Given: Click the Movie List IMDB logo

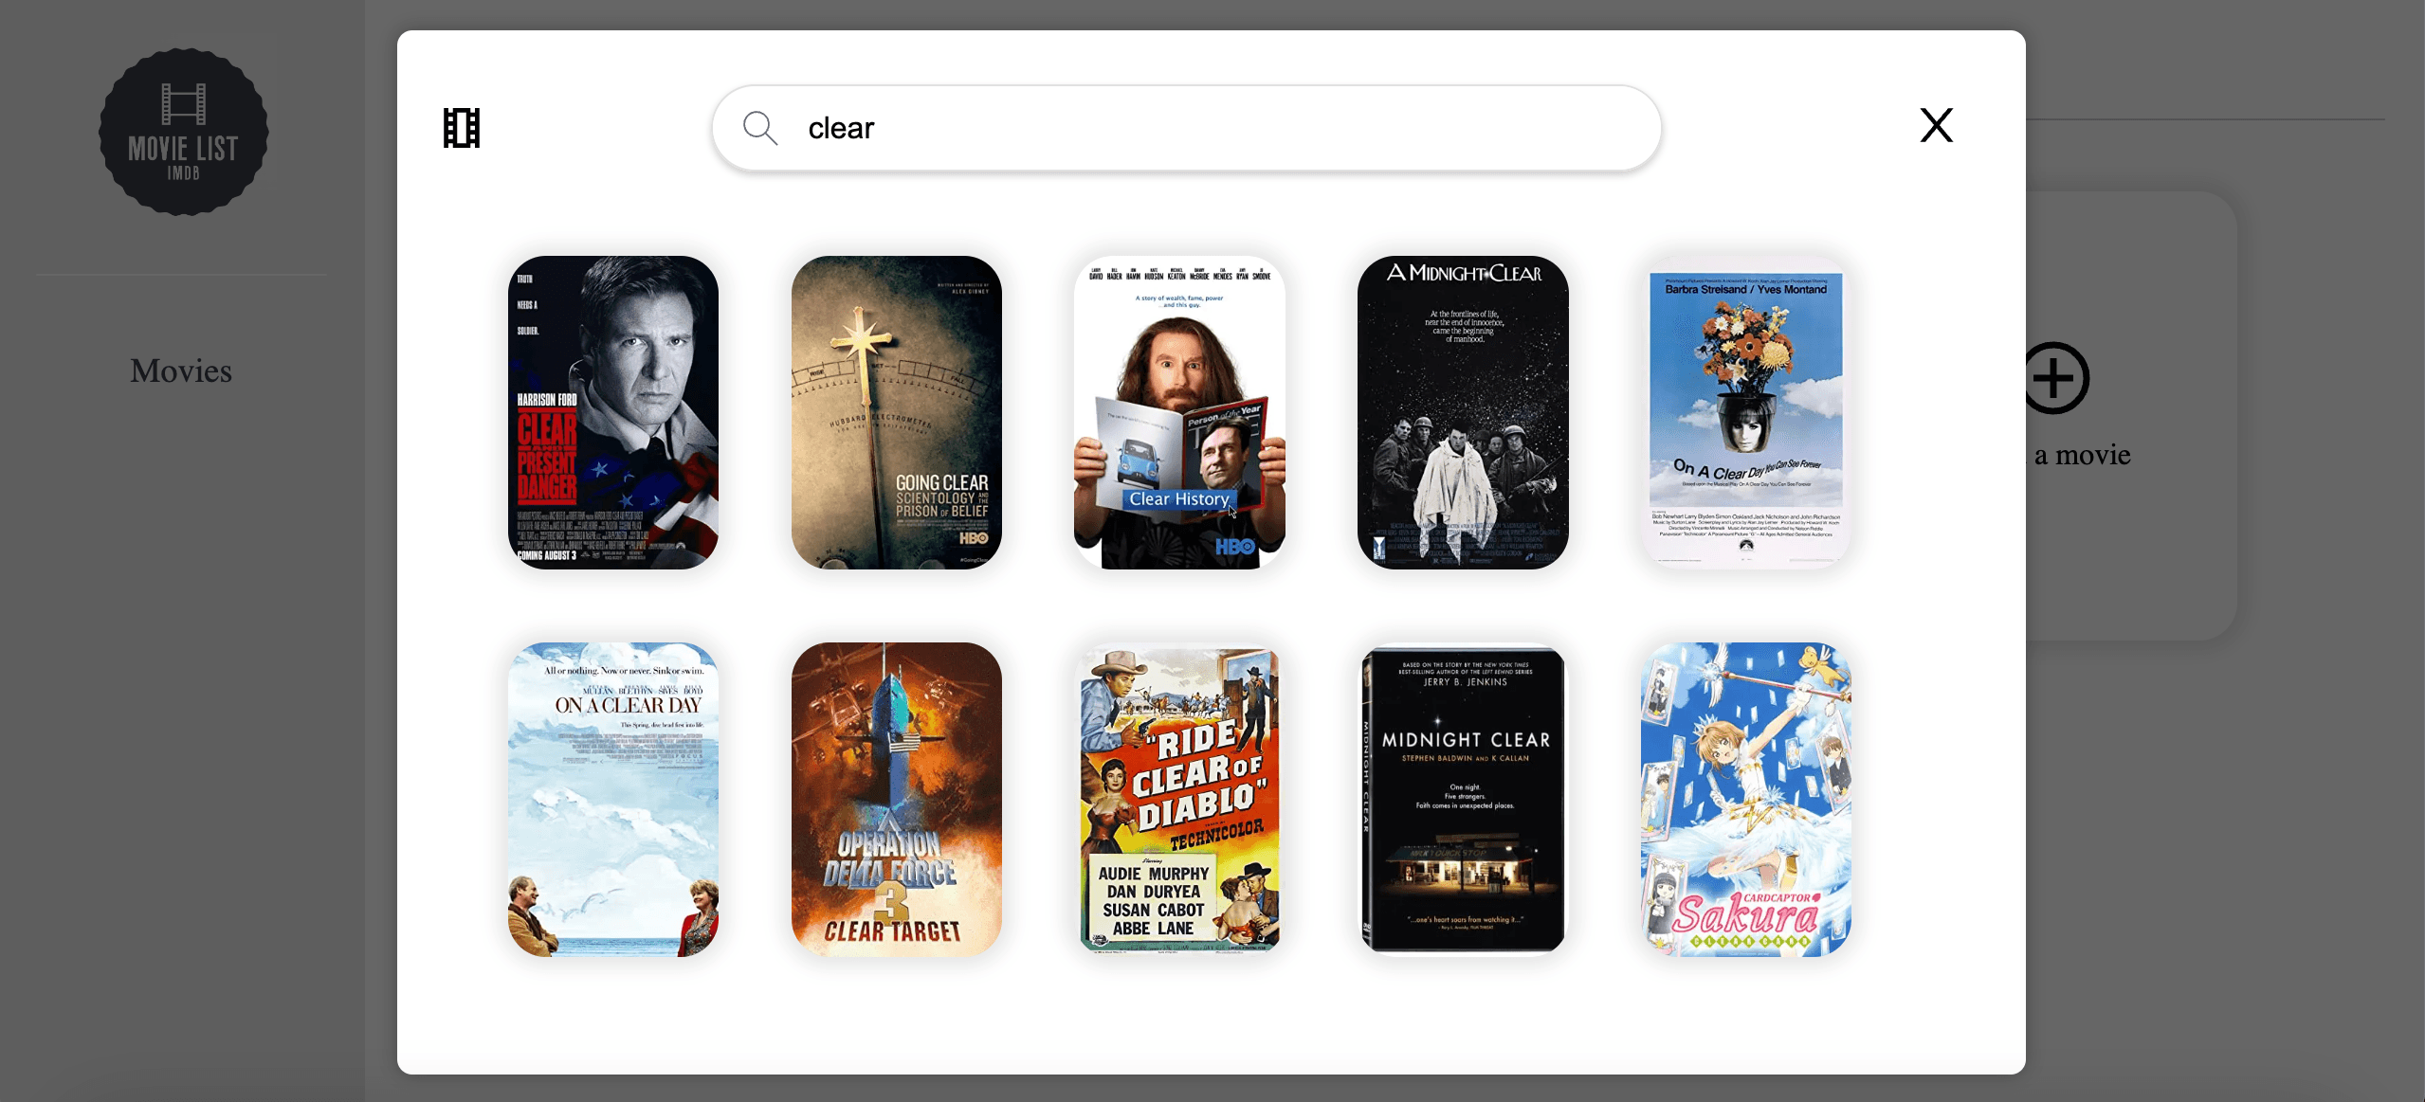Looking at the screenshot, I should 184,132.
